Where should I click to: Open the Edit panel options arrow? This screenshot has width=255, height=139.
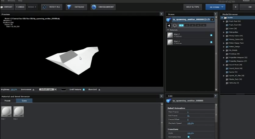[x=216, y=96]
